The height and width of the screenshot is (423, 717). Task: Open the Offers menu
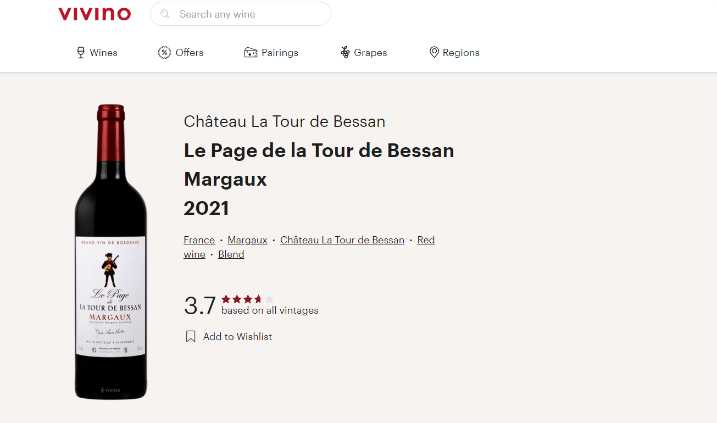point(190,53)
